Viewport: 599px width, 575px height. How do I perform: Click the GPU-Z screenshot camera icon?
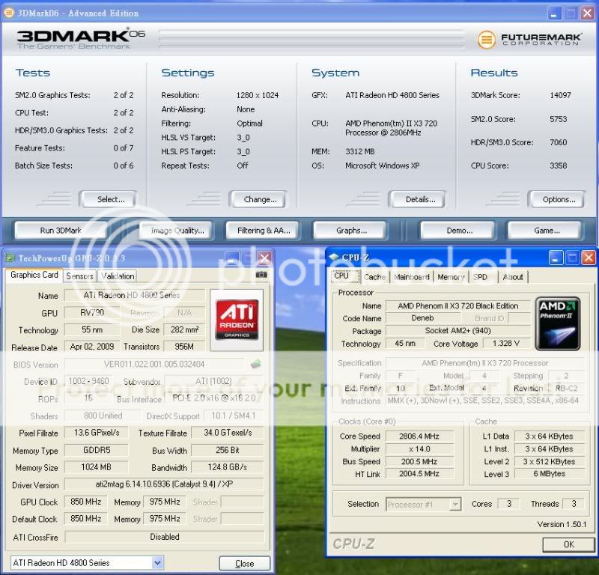261,276
